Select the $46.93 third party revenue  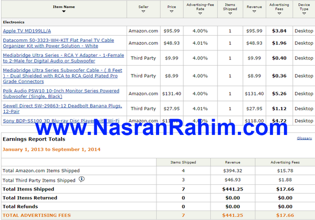233,180
